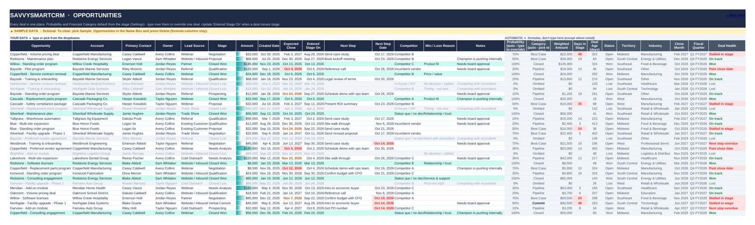Click the $145,000 amount in Willow Standing order row
This screenshot has height=225, width=755.
point(247,64)
